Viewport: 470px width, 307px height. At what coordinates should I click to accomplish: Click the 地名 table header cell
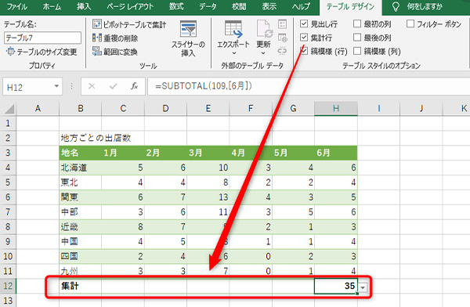pyautogui.click(x=81, y=153)
